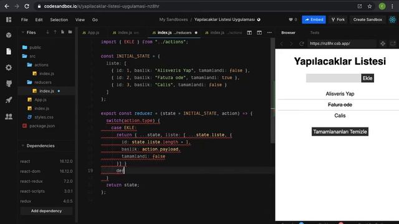Click the Ekle button in preview
This screenshot has width=399, height=224.
click(x=367, y=78)
